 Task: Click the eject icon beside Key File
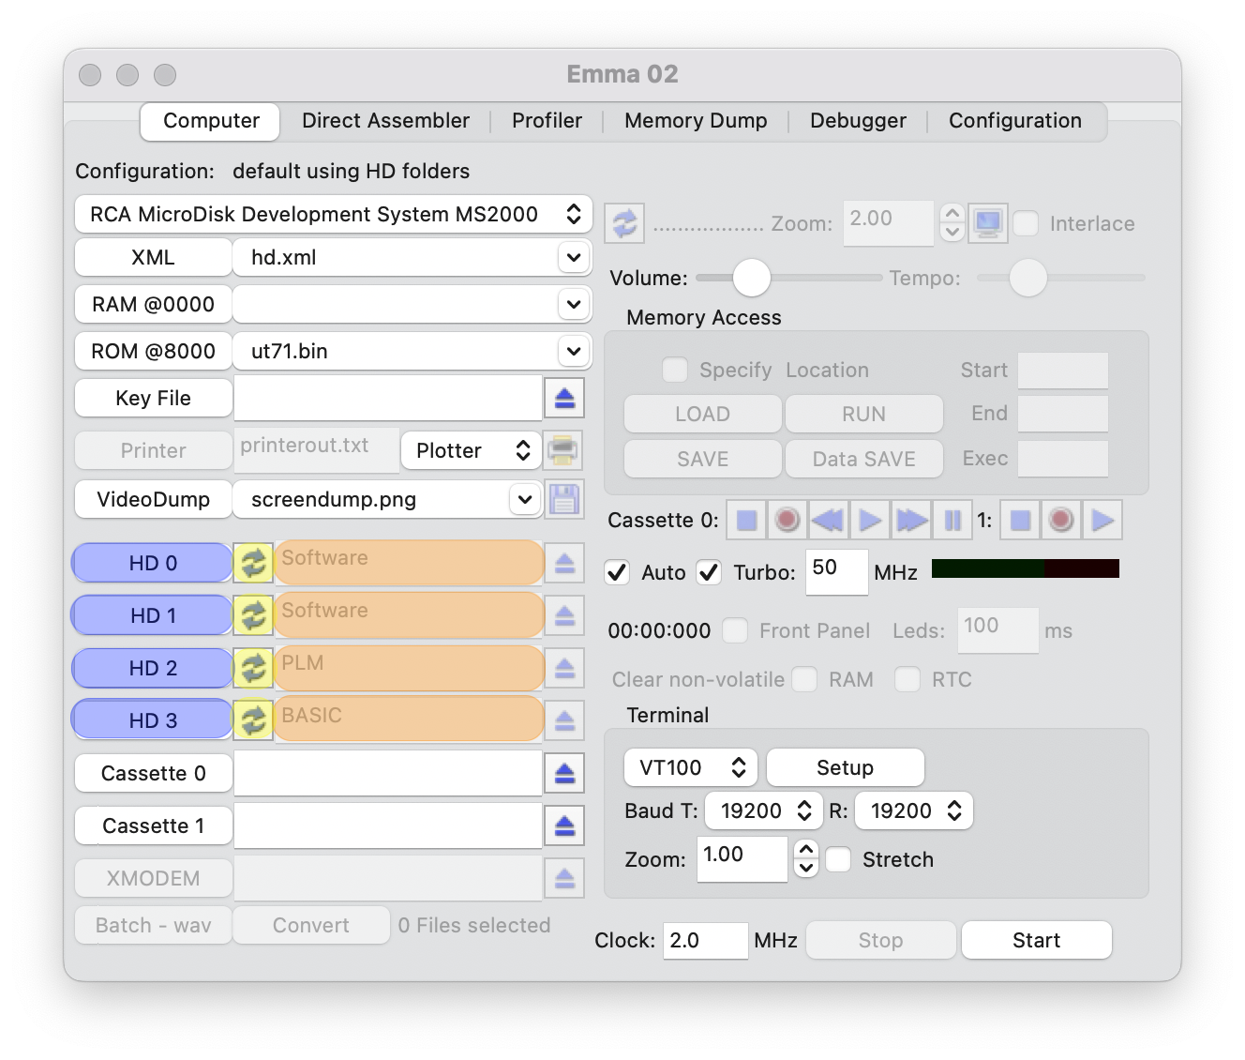pyautogui.click(x=564, y=399)
